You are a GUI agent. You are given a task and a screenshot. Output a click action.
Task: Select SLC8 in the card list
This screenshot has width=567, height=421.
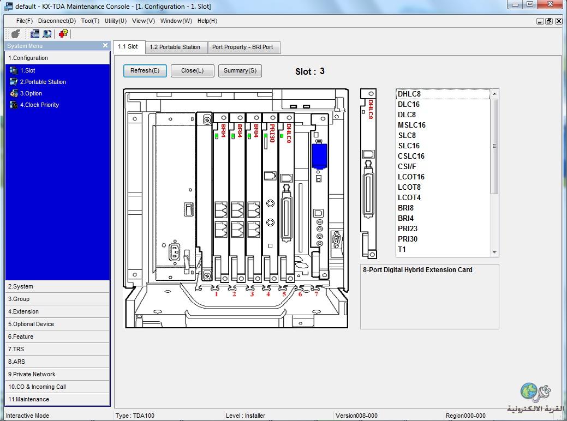tap(443, 135)
